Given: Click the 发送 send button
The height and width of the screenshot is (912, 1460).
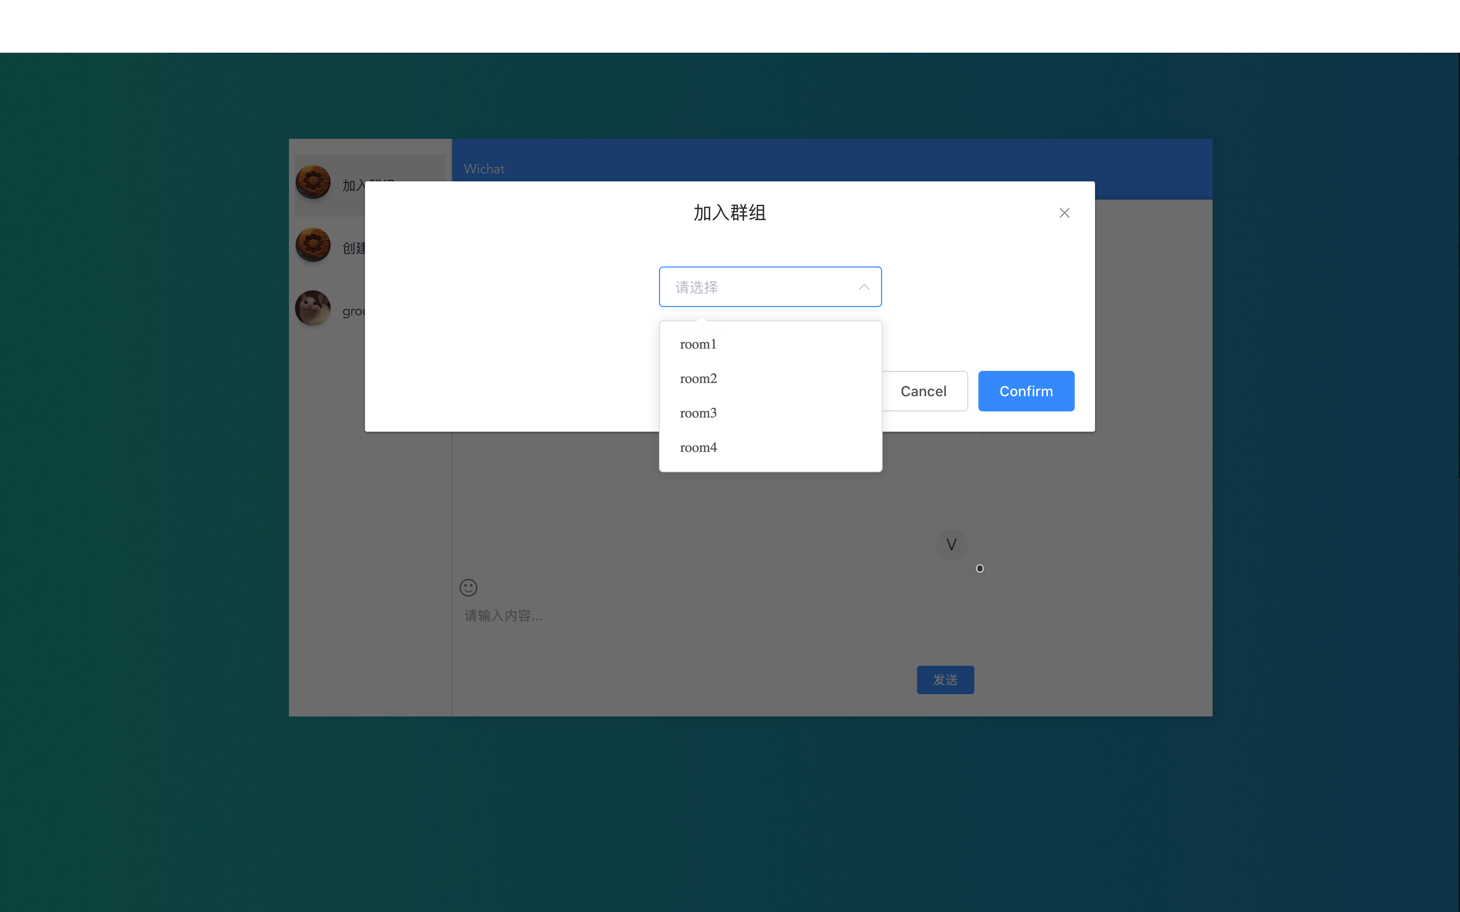Looking at the screenshot, I should pos(945,680).
